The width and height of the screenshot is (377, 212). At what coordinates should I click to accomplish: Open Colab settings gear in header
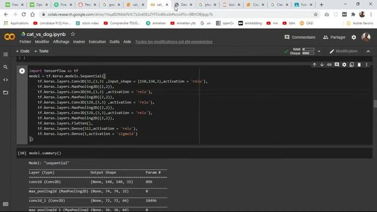(x=353, y=37)
